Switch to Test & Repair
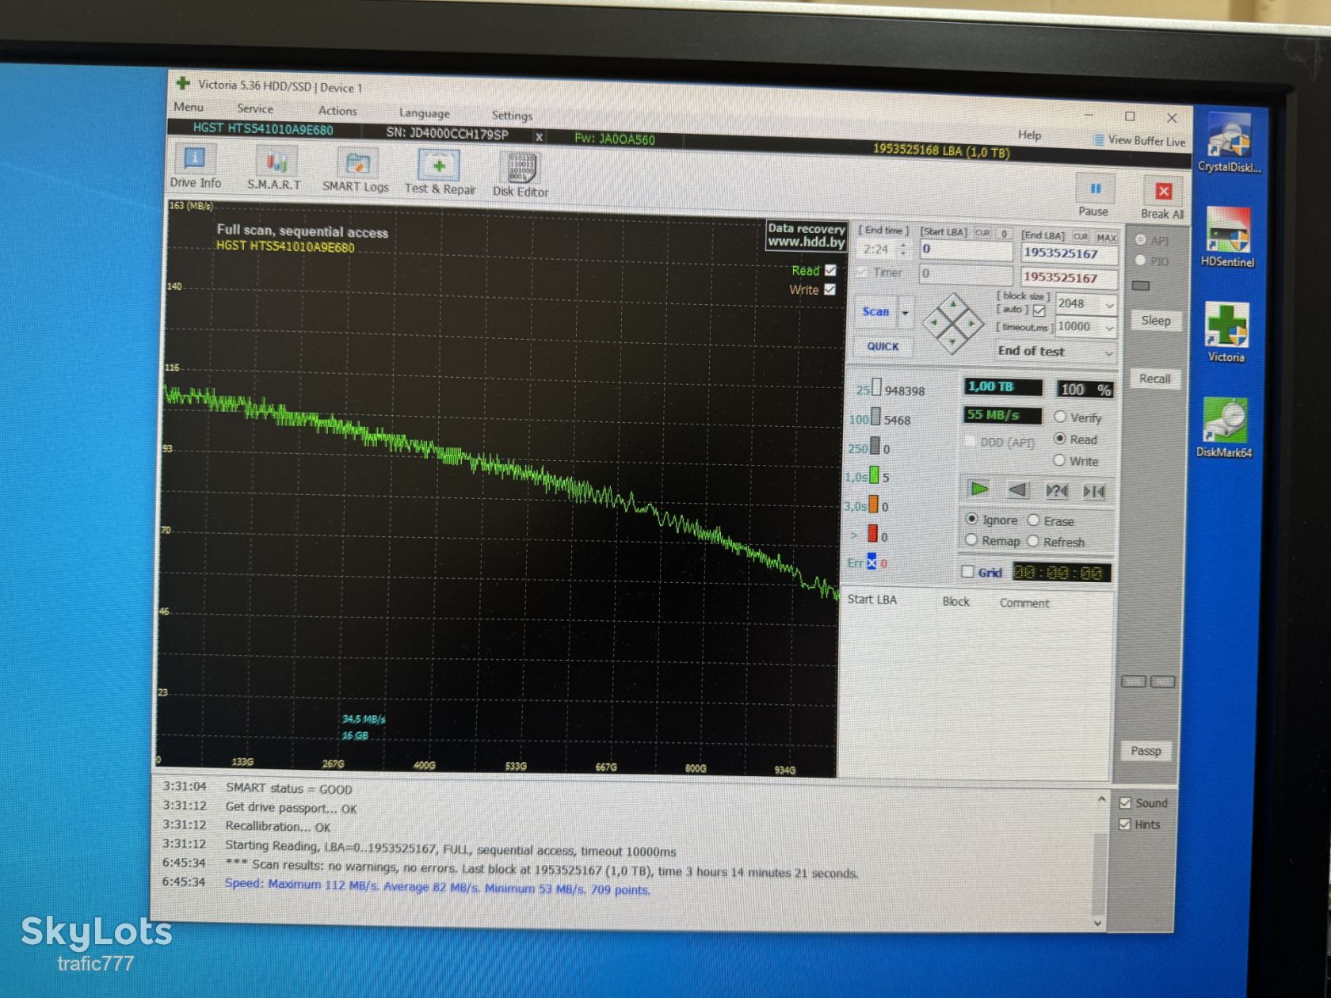Viewport: 1331px width, 998px height. [x=440, y=173]
